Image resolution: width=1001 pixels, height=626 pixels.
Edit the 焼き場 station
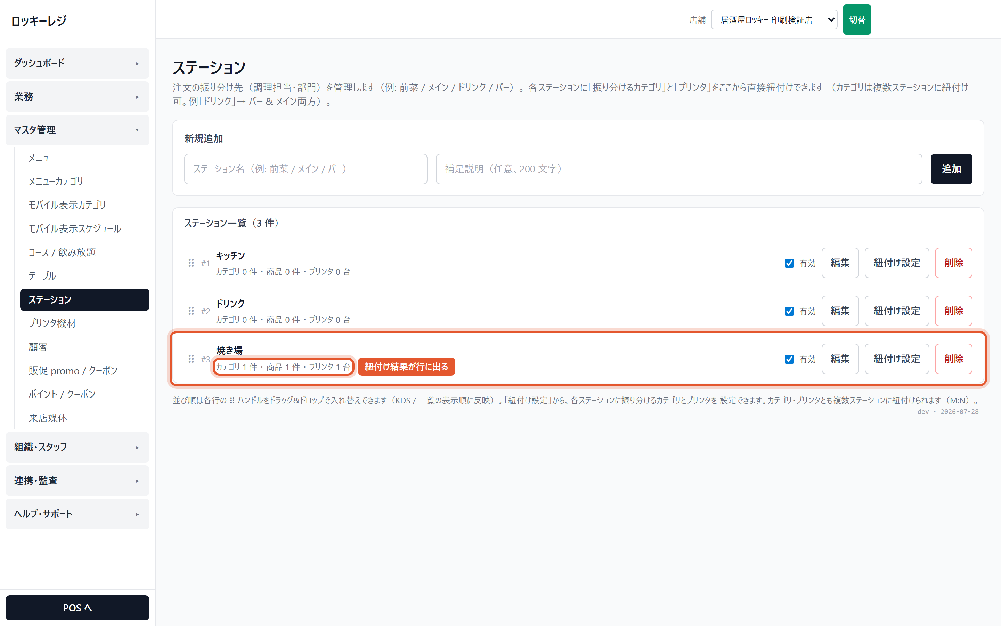[x=840, y=359]
